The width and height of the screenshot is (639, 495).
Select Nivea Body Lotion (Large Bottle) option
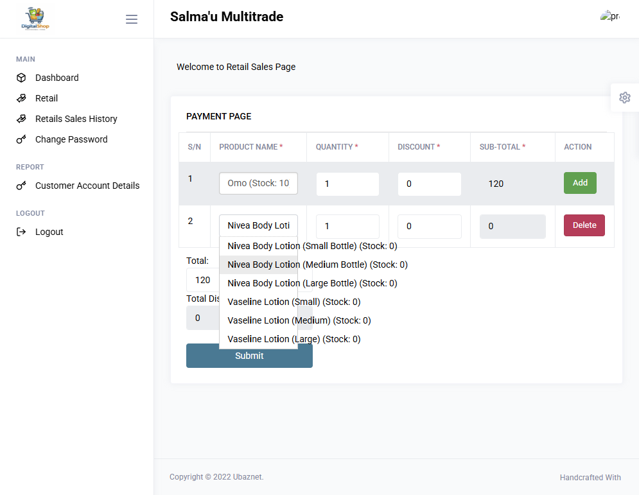[312, 283]
